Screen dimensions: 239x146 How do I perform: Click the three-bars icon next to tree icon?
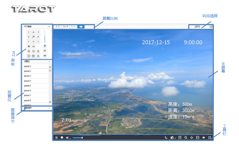(x=34, y=46)
